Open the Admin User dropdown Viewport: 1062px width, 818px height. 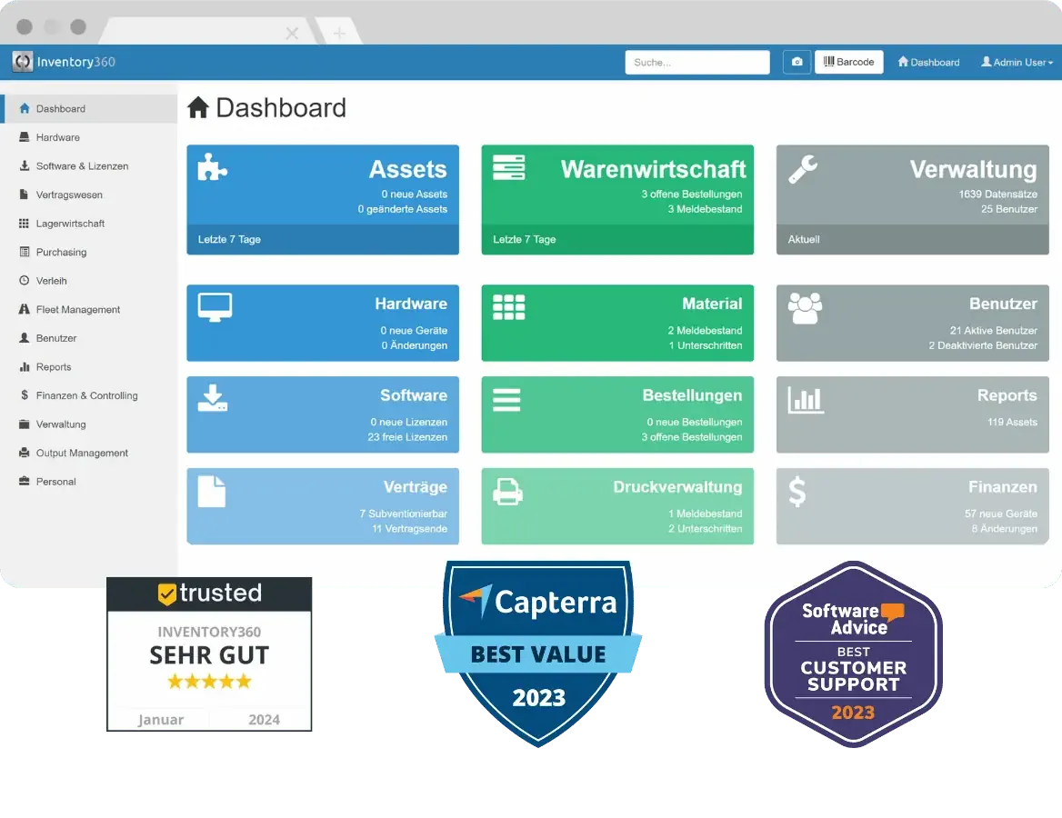click(1017, 63)
